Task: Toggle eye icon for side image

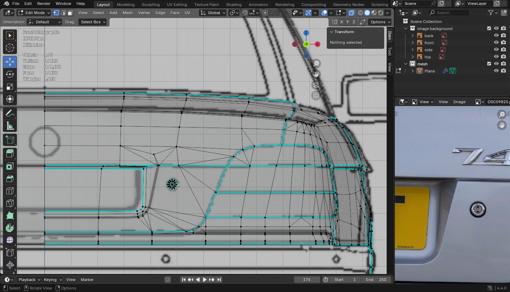Action: (496, 50)
